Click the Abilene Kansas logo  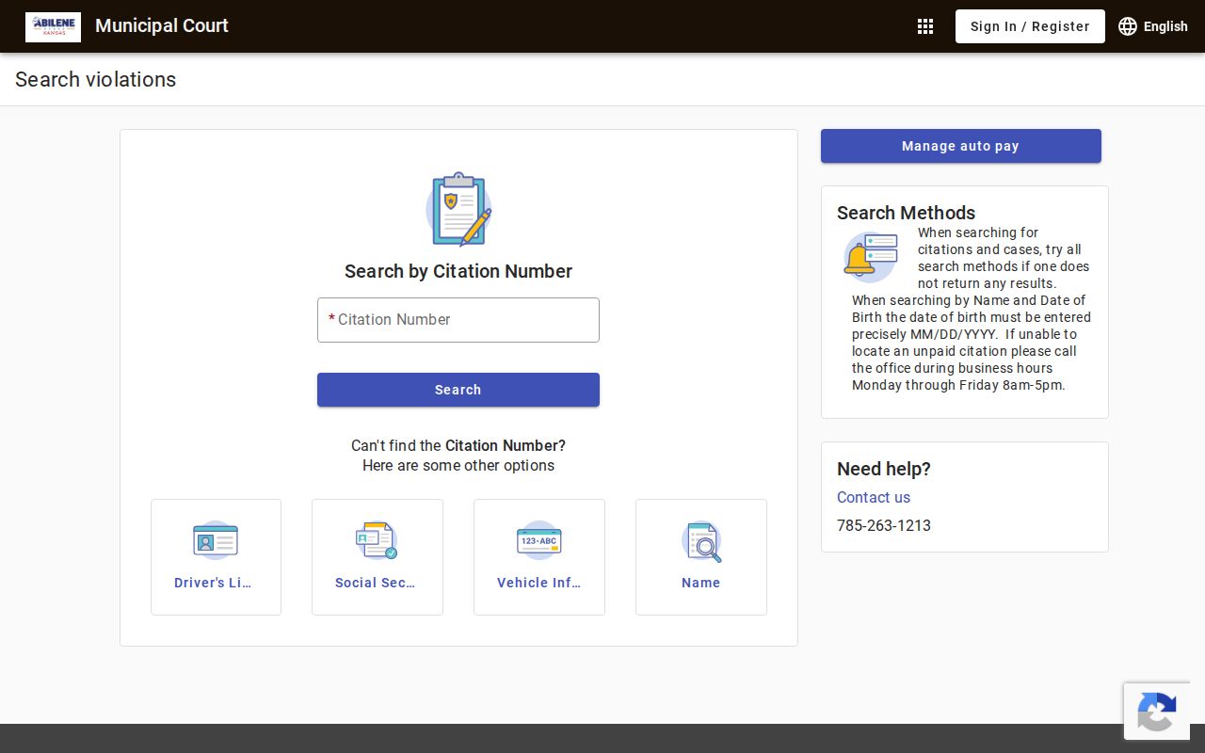tap(53, 26)
